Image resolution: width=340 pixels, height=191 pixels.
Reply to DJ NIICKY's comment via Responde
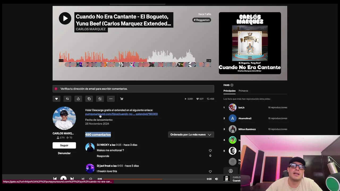103,156
